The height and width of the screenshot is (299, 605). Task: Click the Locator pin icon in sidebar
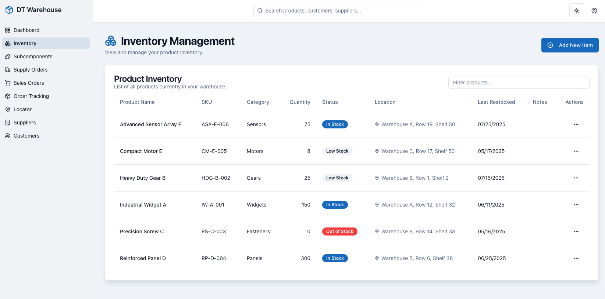pyautogui.click(x=8, y=109)
